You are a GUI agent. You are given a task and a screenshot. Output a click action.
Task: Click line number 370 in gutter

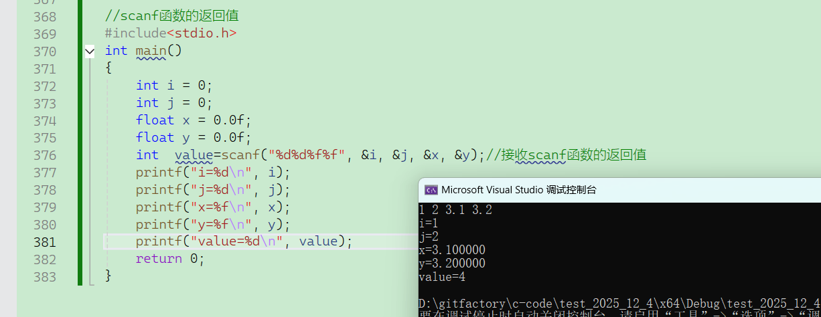click(x=45, y=51)
